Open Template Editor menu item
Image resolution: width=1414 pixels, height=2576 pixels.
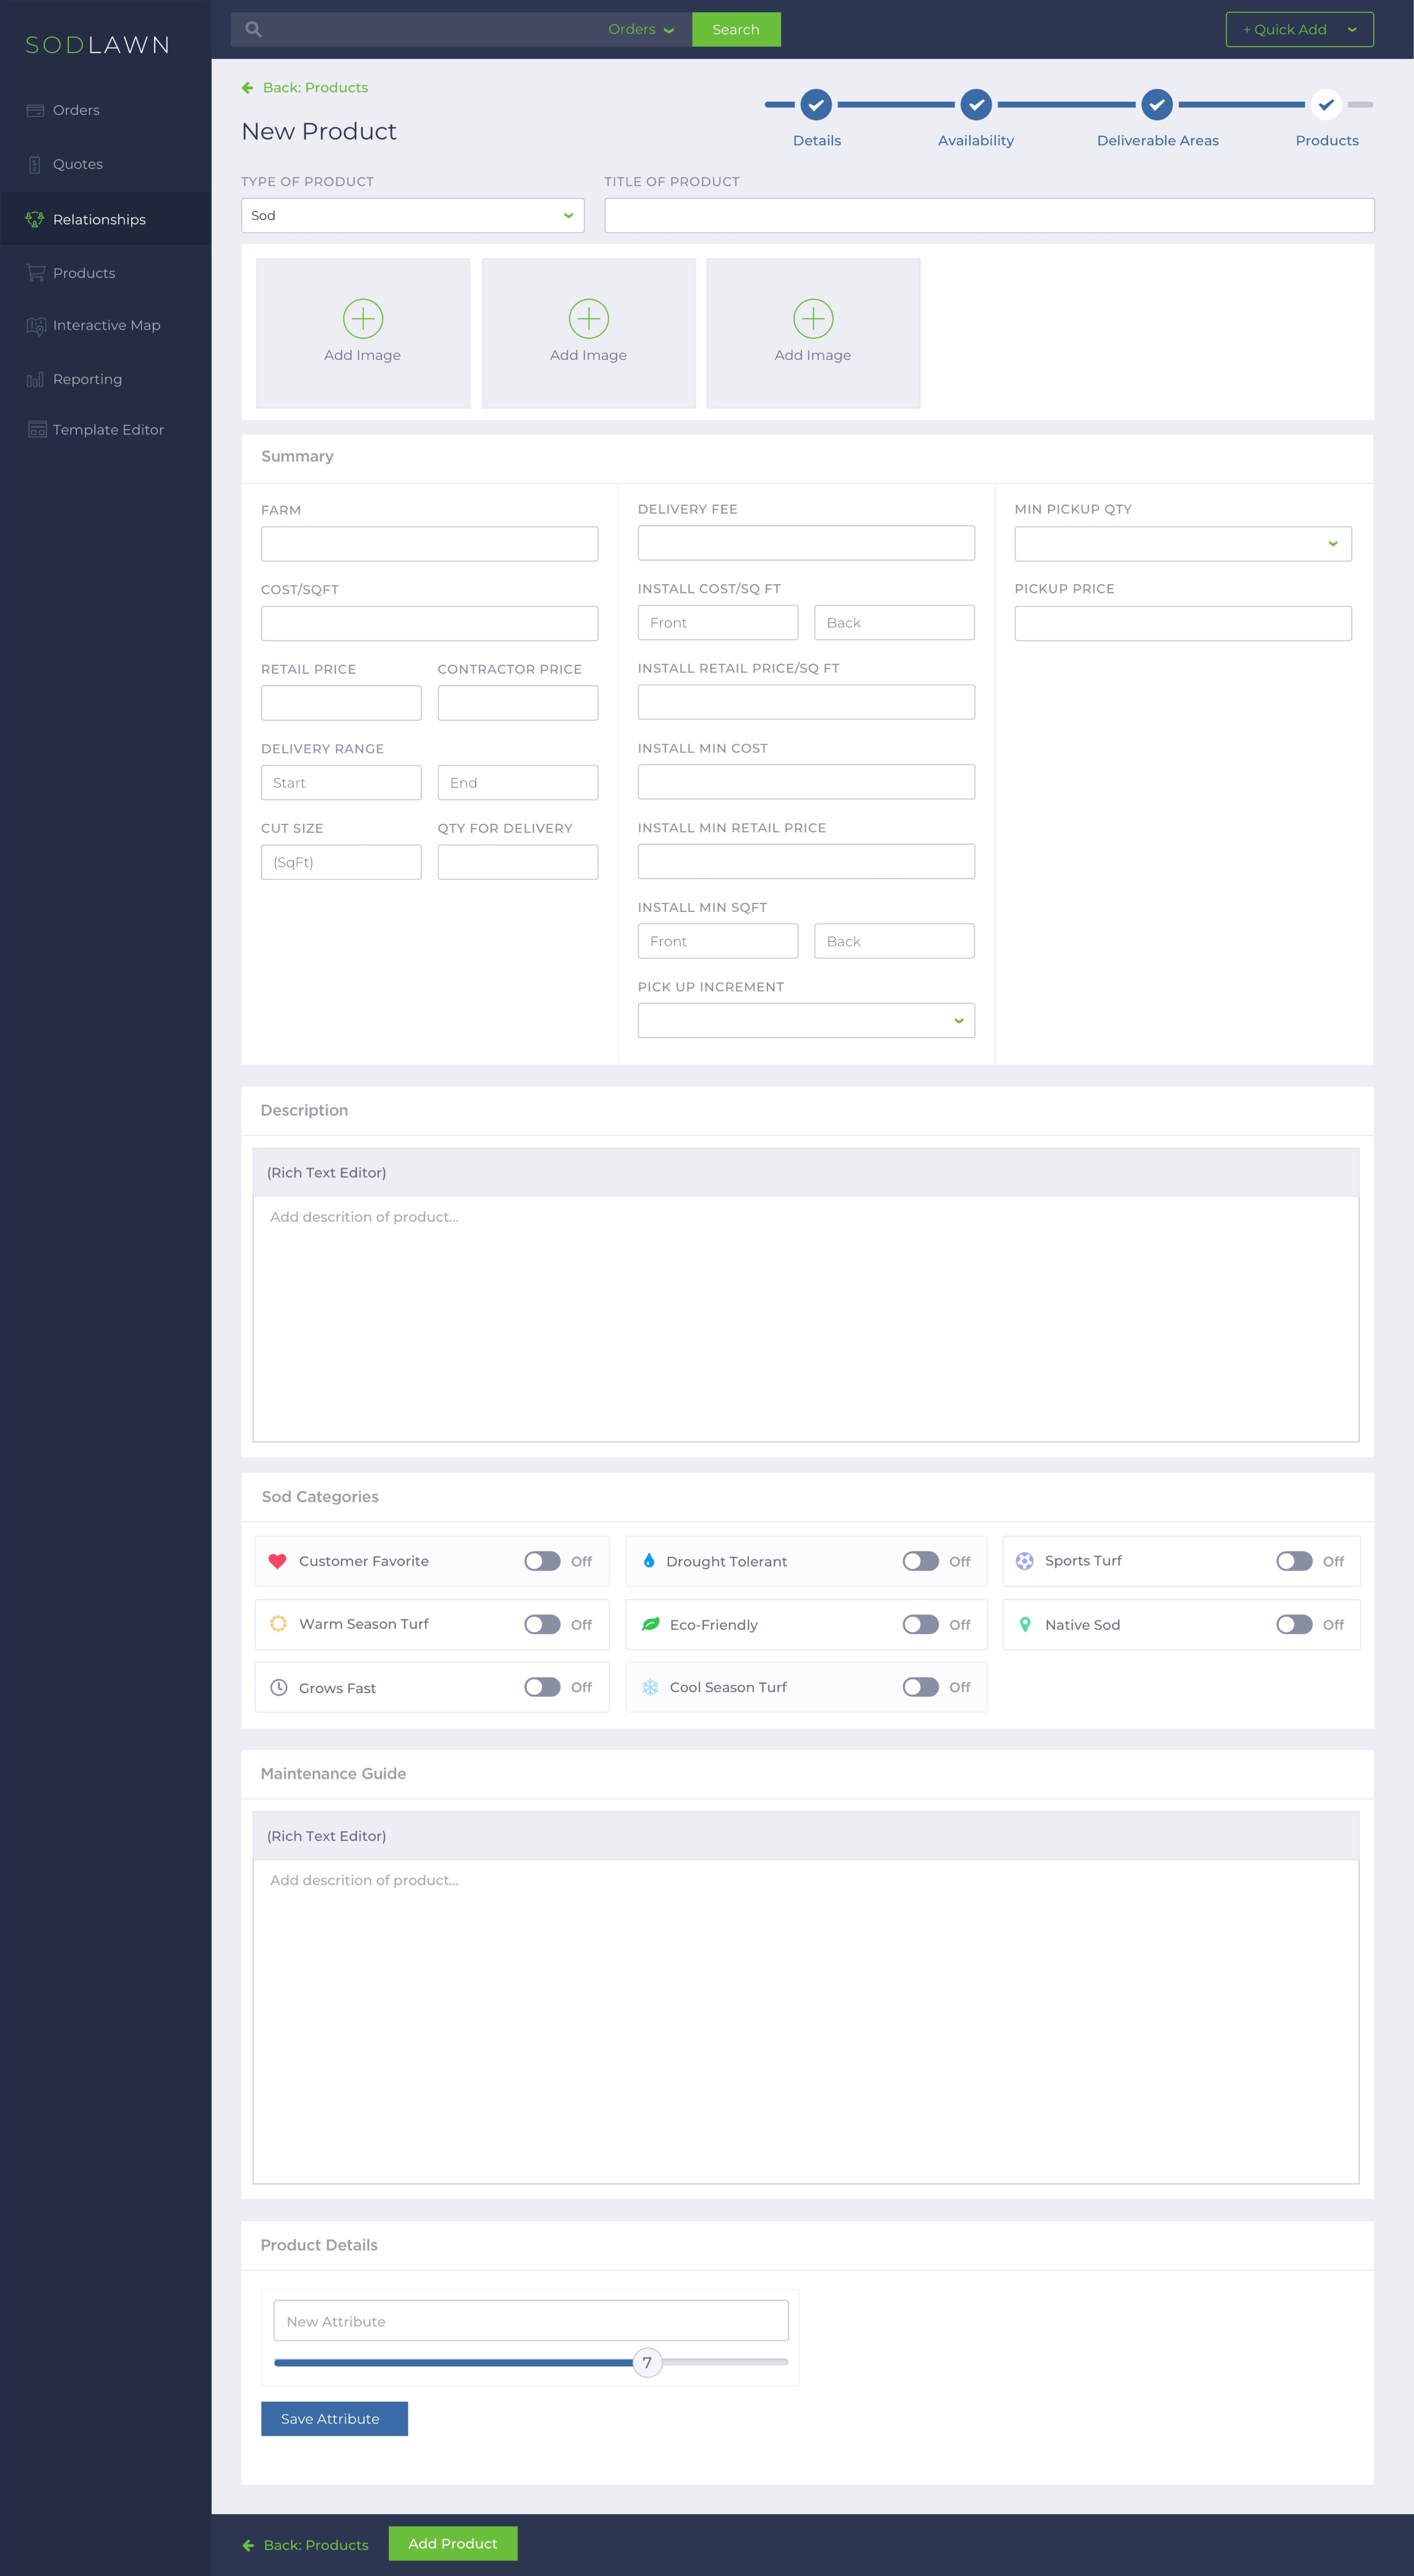coord(105,429)
